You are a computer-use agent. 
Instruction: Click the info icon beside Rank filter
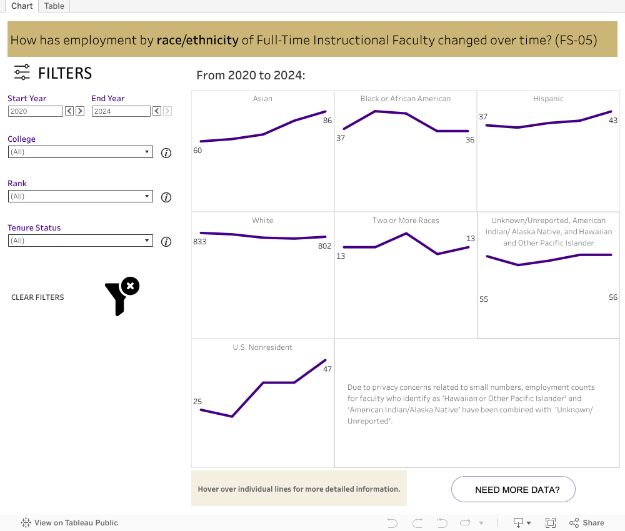click(x=166, y=197)
